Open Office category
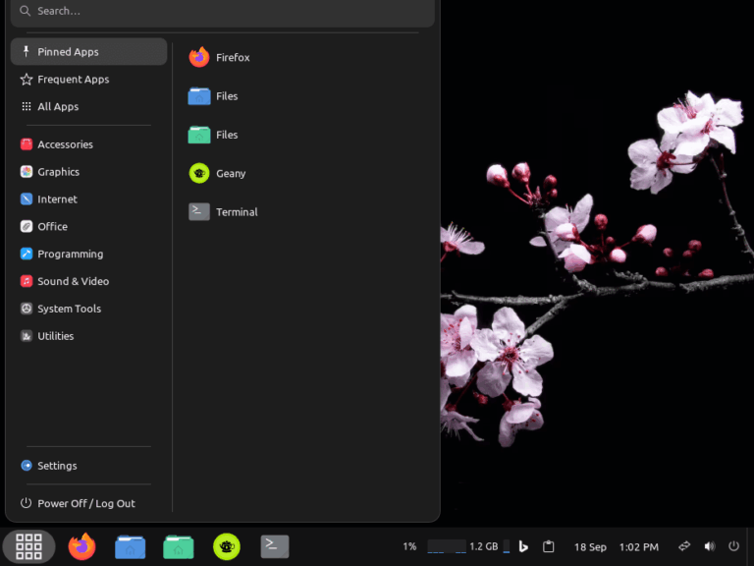 tap(89, 227)
